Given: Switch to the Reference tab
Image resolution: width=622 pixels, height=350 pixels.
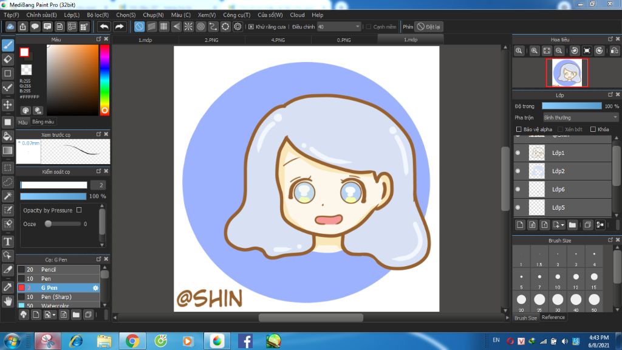Looking at the screenshot, I should (x=553, y=317).
